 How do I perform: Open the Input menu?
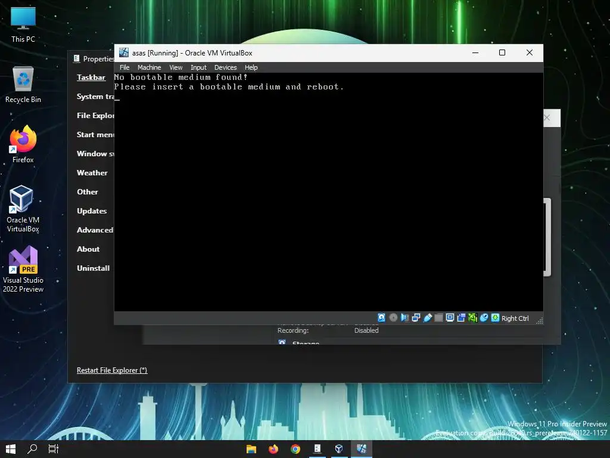(x=198, y=67)
